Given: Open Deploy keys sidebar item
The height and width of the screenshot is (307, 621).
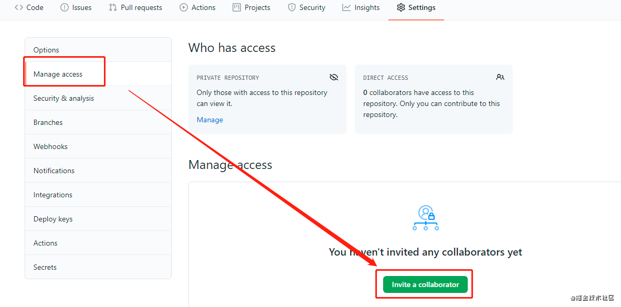Looking at the screenshot, I should click(53, 219).
